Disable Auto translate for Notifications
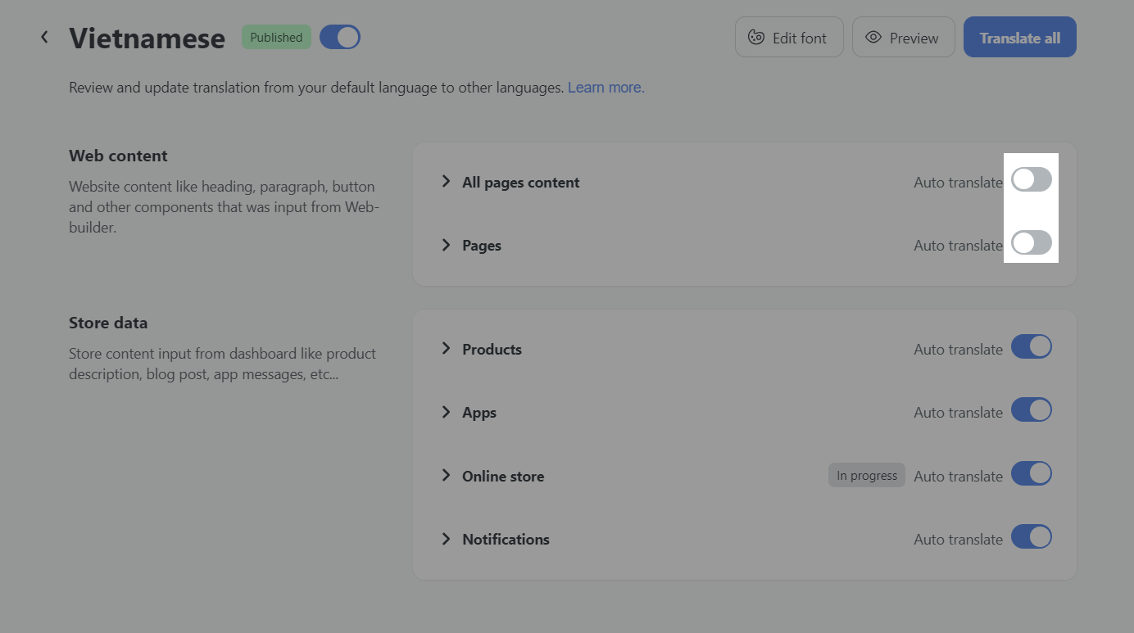 [1032, 536]
